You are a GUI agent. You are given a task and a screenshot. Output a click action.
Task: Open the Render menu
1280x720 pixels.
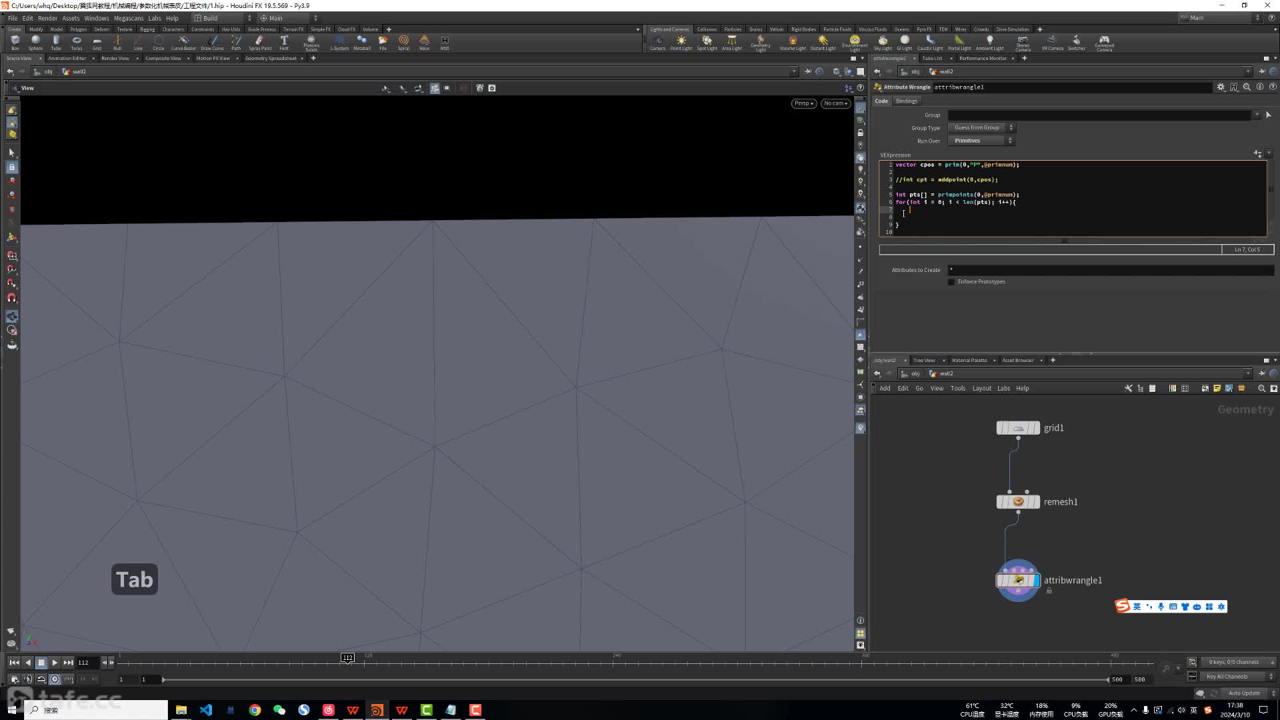tap(47, 18)
